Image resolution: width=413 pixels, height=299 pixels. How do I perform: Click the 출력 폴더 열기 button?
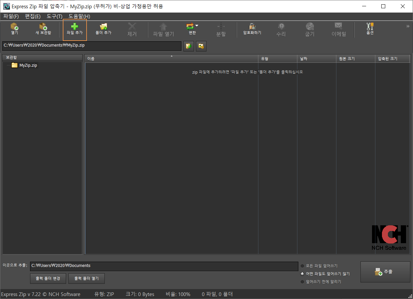tap(87, 279)
